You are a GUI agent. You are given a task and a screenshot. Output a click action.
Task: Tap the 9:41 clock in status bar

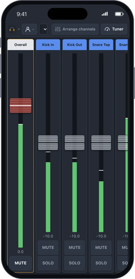pyautogui.click(x=22, y=14)
